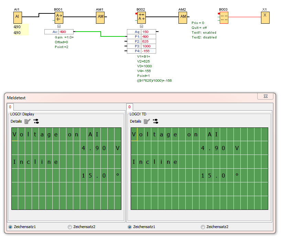The height and width of the screenshot is (237, 282).
Task: Click the Ax value field showing 490
Action: (66, 32)
